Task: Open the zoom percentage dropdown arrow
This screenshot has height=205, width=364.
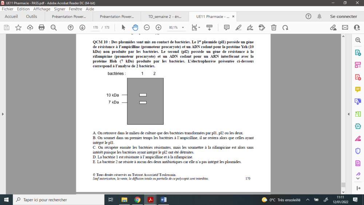Action: 183,27
